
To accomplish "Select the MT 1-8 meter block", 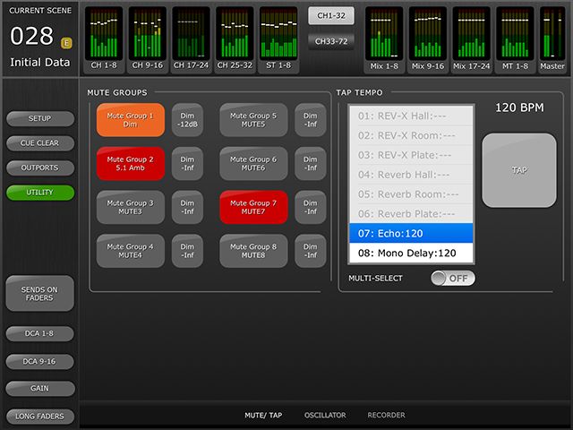I will [517, 39].
